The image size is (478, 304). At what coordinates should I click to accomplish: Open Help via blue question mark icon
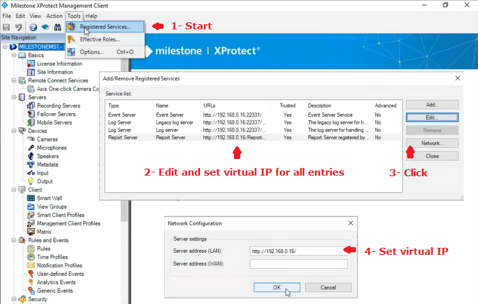33,27
